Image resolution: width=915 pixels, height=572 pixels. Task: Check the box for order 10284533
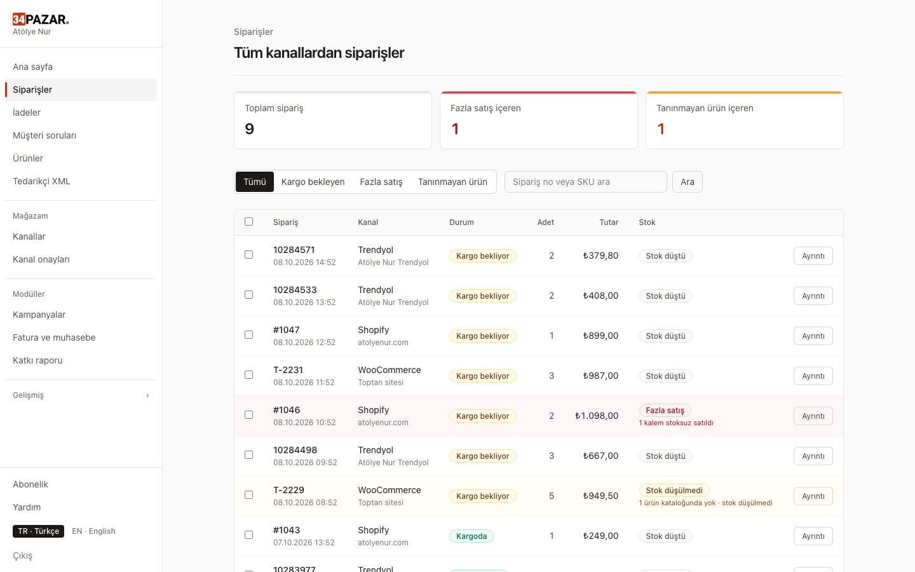[248, 295]
